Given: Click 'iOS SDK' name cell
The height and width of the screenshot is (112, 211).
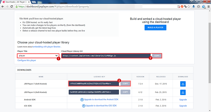Looking at the screenshot, I should pos(28,106).
